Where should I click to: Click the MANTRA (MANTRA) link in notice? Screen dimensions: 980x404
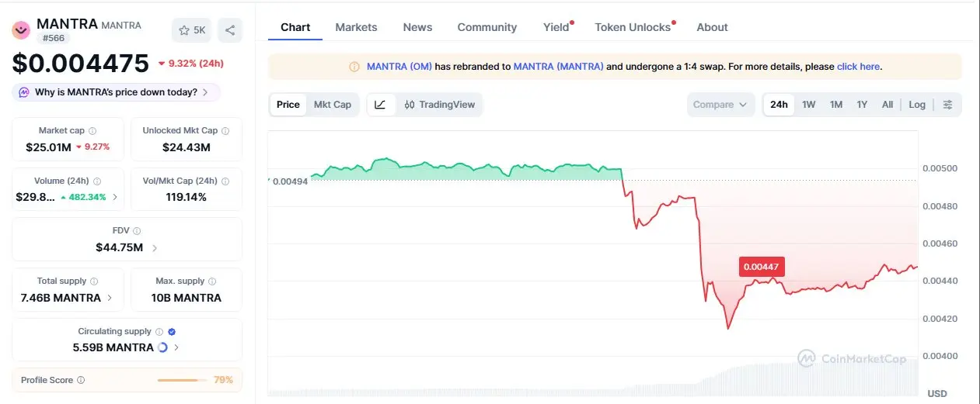[x=558, y=67]
